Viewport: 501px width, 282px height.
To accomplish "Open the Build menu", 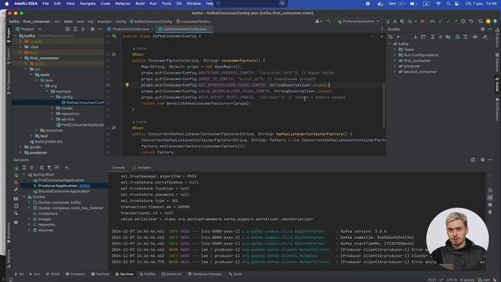I will click(x=140, y=3).
